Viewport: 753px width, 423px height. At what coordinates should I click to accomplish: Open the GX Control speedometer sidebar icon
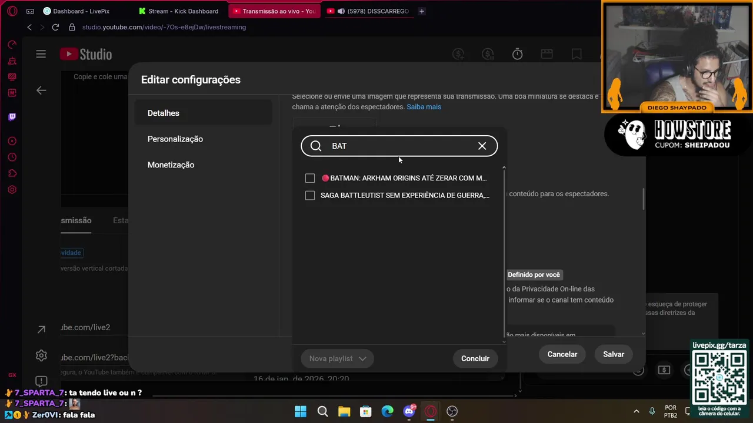coord(12,45)
